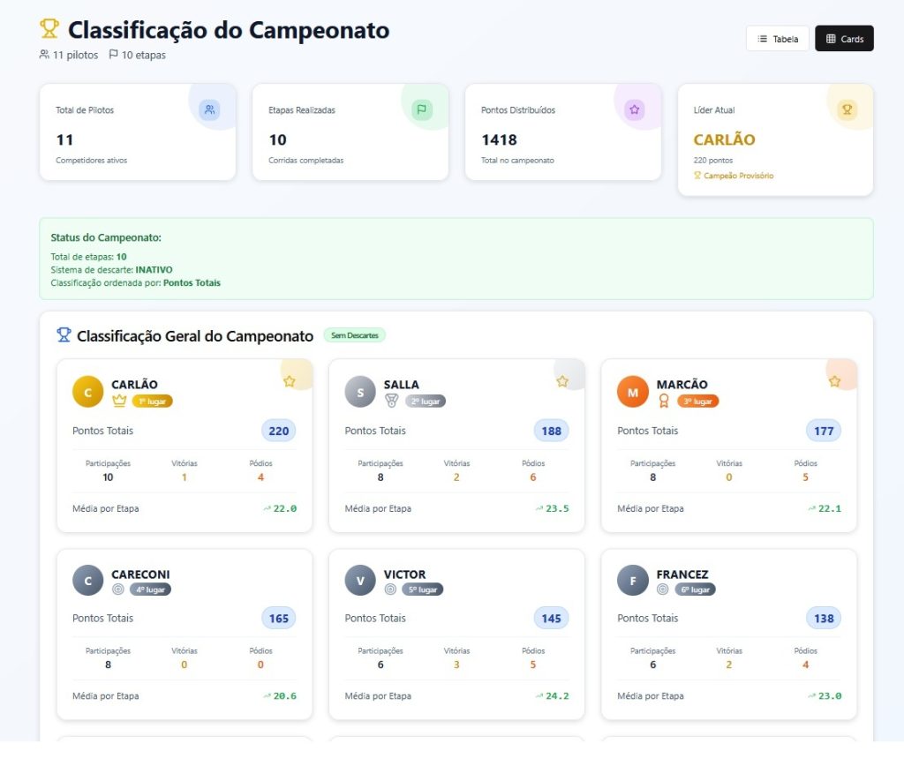
Task: Star the SALLA driver card
Action: (562, 381)
